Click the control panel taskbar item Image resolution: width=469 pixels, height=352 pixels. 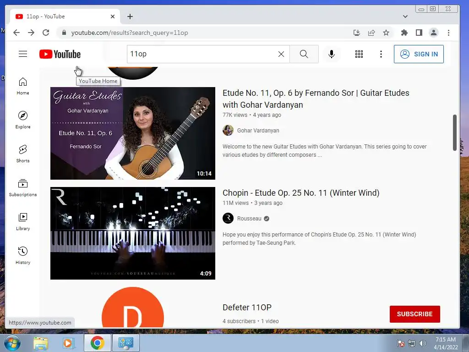coord(125,343)
